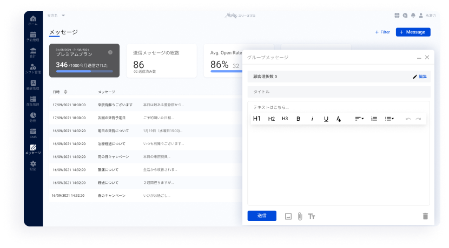Open the text color picker
Viewport: 449px width, 248px height.
(x=339, y=119)
